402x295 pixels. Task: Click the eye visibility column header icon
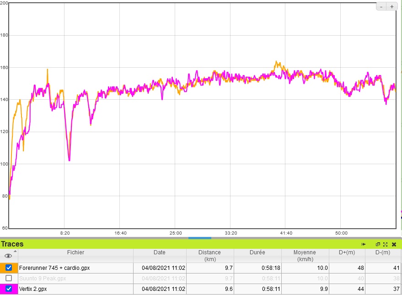[8, 256]
